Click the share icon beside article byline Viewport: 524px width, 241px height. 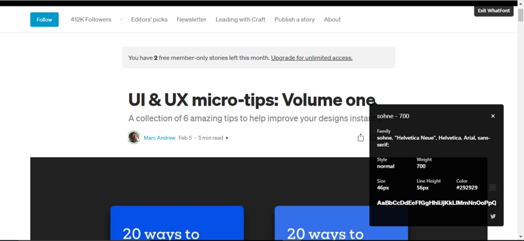pos(360,138)
